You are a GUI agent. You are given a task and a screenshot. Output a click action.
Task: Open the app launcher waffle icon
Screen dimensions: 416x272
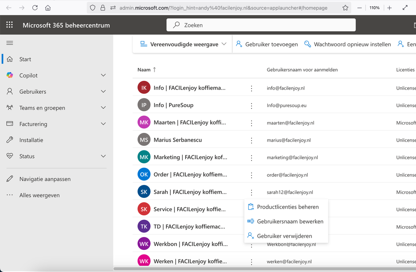10,25
